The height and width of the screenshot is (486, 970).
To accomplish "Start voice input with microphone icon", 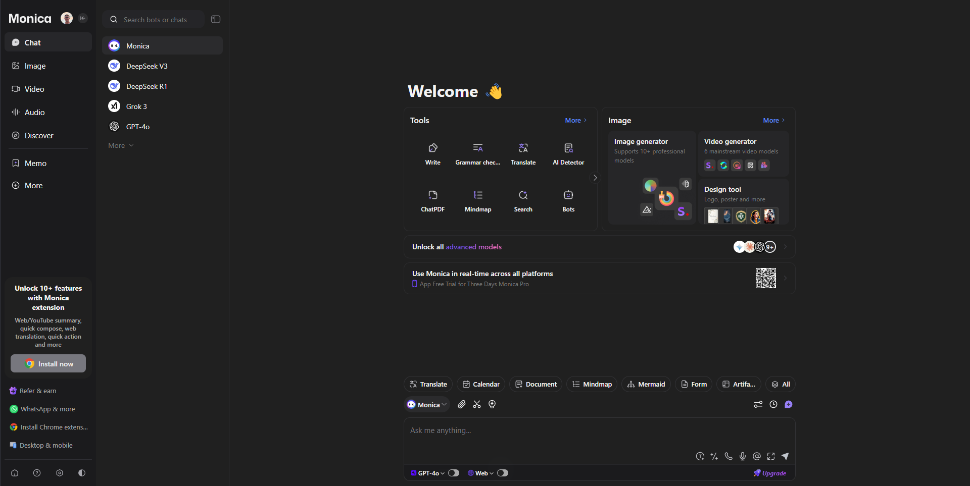I will tap(742, 456).
